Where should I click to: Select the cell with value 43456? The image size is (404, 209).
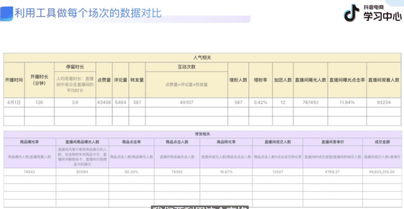coord(104,102)
